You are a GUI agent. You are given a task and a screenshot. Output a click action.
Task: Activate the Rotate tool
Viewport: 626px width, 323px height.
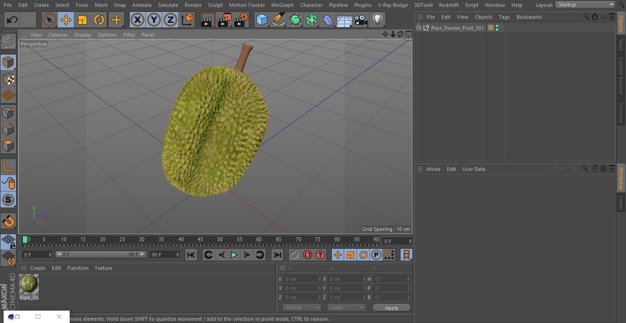(99, 20)
